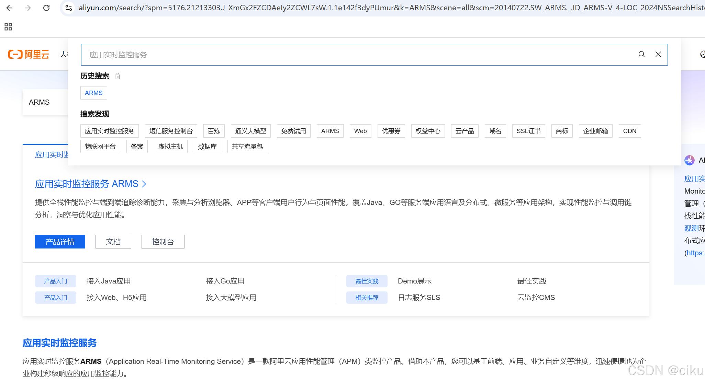The height and width of the screenshot is (382, 705).
Task: Click the magnifier search icon
Action: (x=641, y=54)
